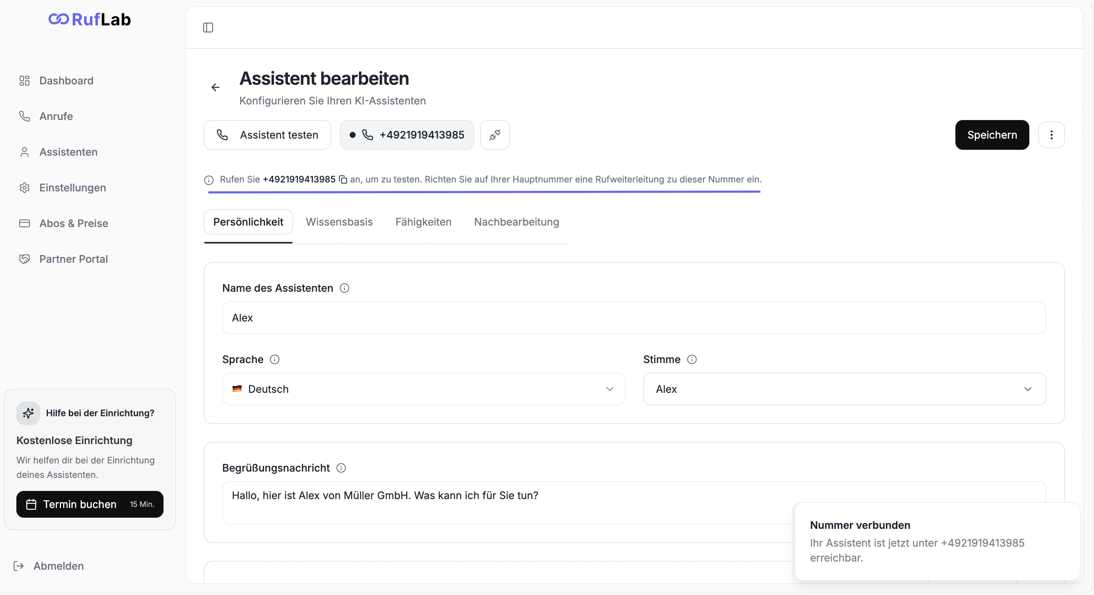Go to Anrufe in the sidebar
Screen dimensions: 1094x595
point(46,116)
